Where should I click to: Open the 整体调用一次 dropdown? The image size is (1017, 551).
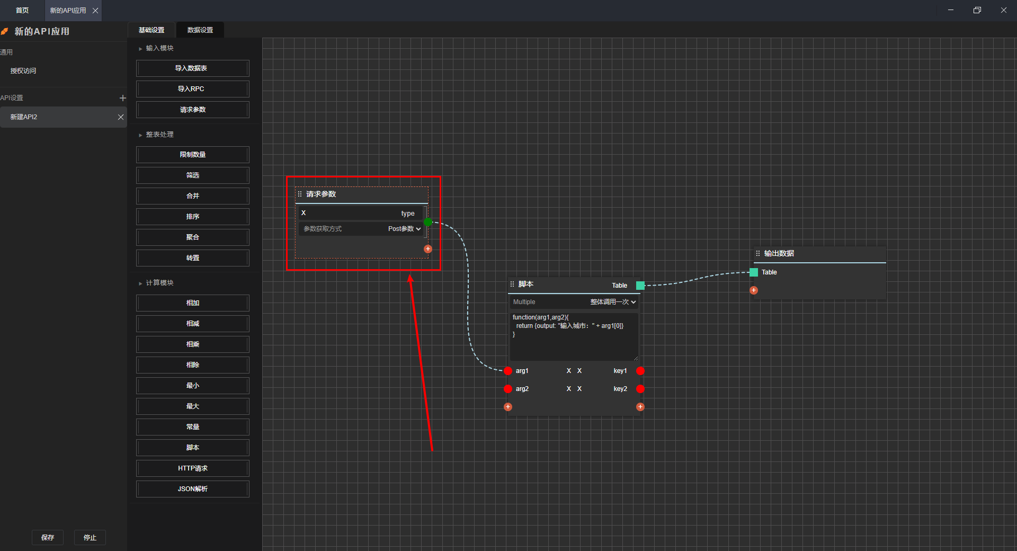point(613,302)
